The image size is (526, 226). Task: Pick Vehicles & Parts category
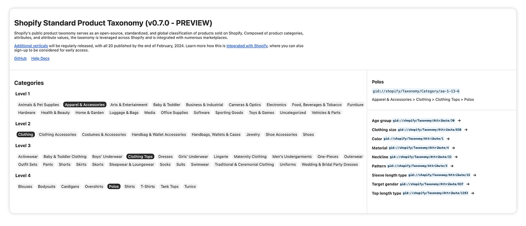[x=326, y=113]
